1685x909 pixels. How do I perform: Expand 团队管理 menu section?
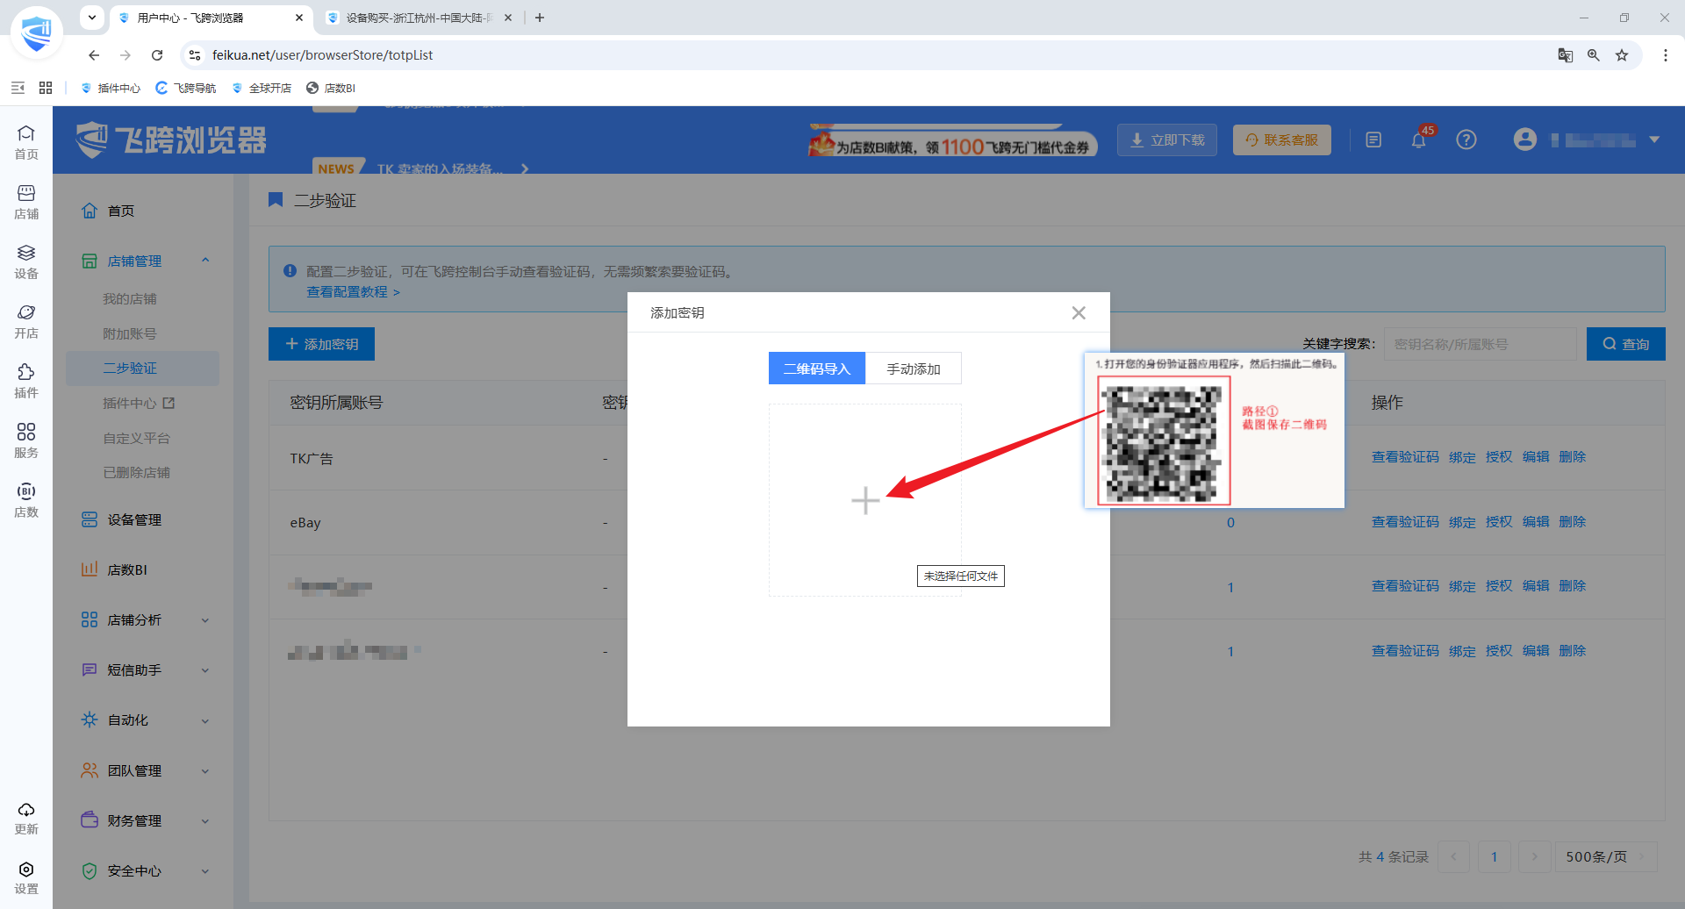point(146,771)
